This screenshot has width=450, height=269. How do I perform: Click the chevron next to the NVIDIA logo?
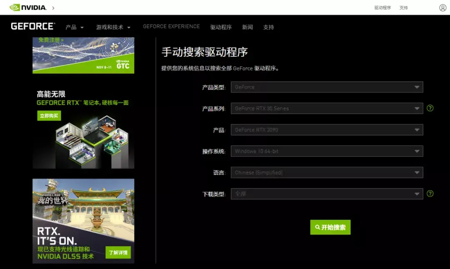(53, 8)
